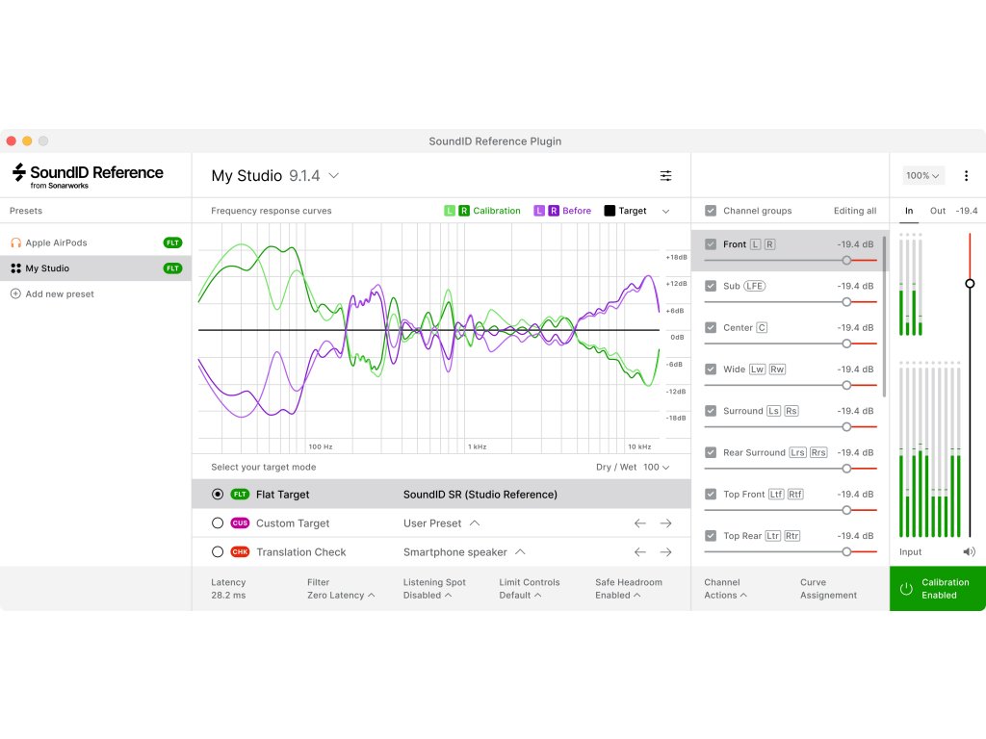Click the three-dot more options menu

tap(966, 176)
